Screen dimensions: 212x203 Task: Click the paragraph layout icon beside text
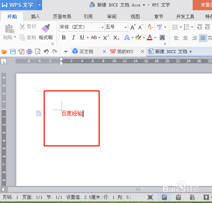pyautogui.click(x=39, y=113)
